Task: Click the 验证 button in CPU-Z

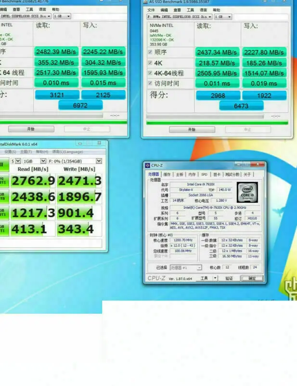Action: coord(229,278)
